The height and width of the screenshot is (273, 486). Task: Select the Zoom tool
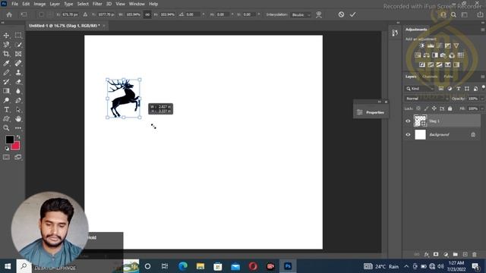[x=6, y=128]
